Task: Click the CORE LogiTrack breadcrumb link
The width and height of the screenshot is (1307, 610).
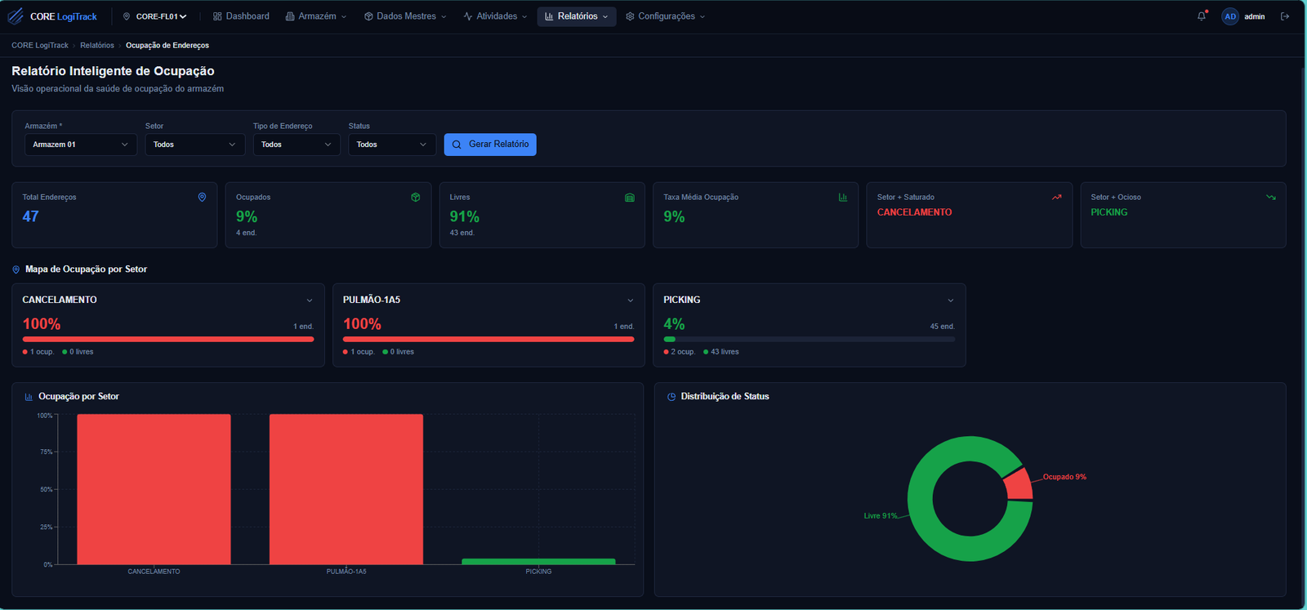Action: coord(40,46)
